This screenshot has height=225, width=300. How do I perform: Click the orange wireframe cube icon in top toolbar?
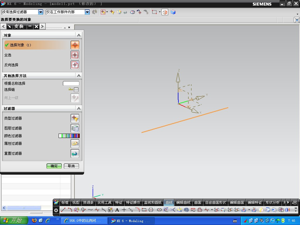(165, 12)
